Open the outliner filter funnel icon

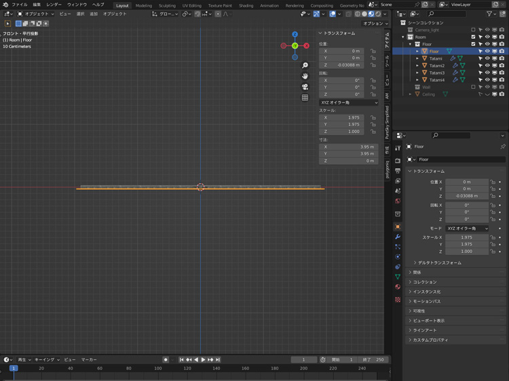[490, 14]
